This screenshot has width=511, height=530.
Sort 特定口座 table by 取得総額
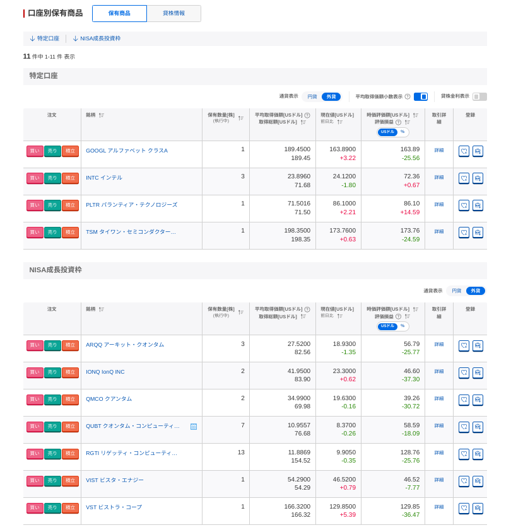tap(303, 122)
